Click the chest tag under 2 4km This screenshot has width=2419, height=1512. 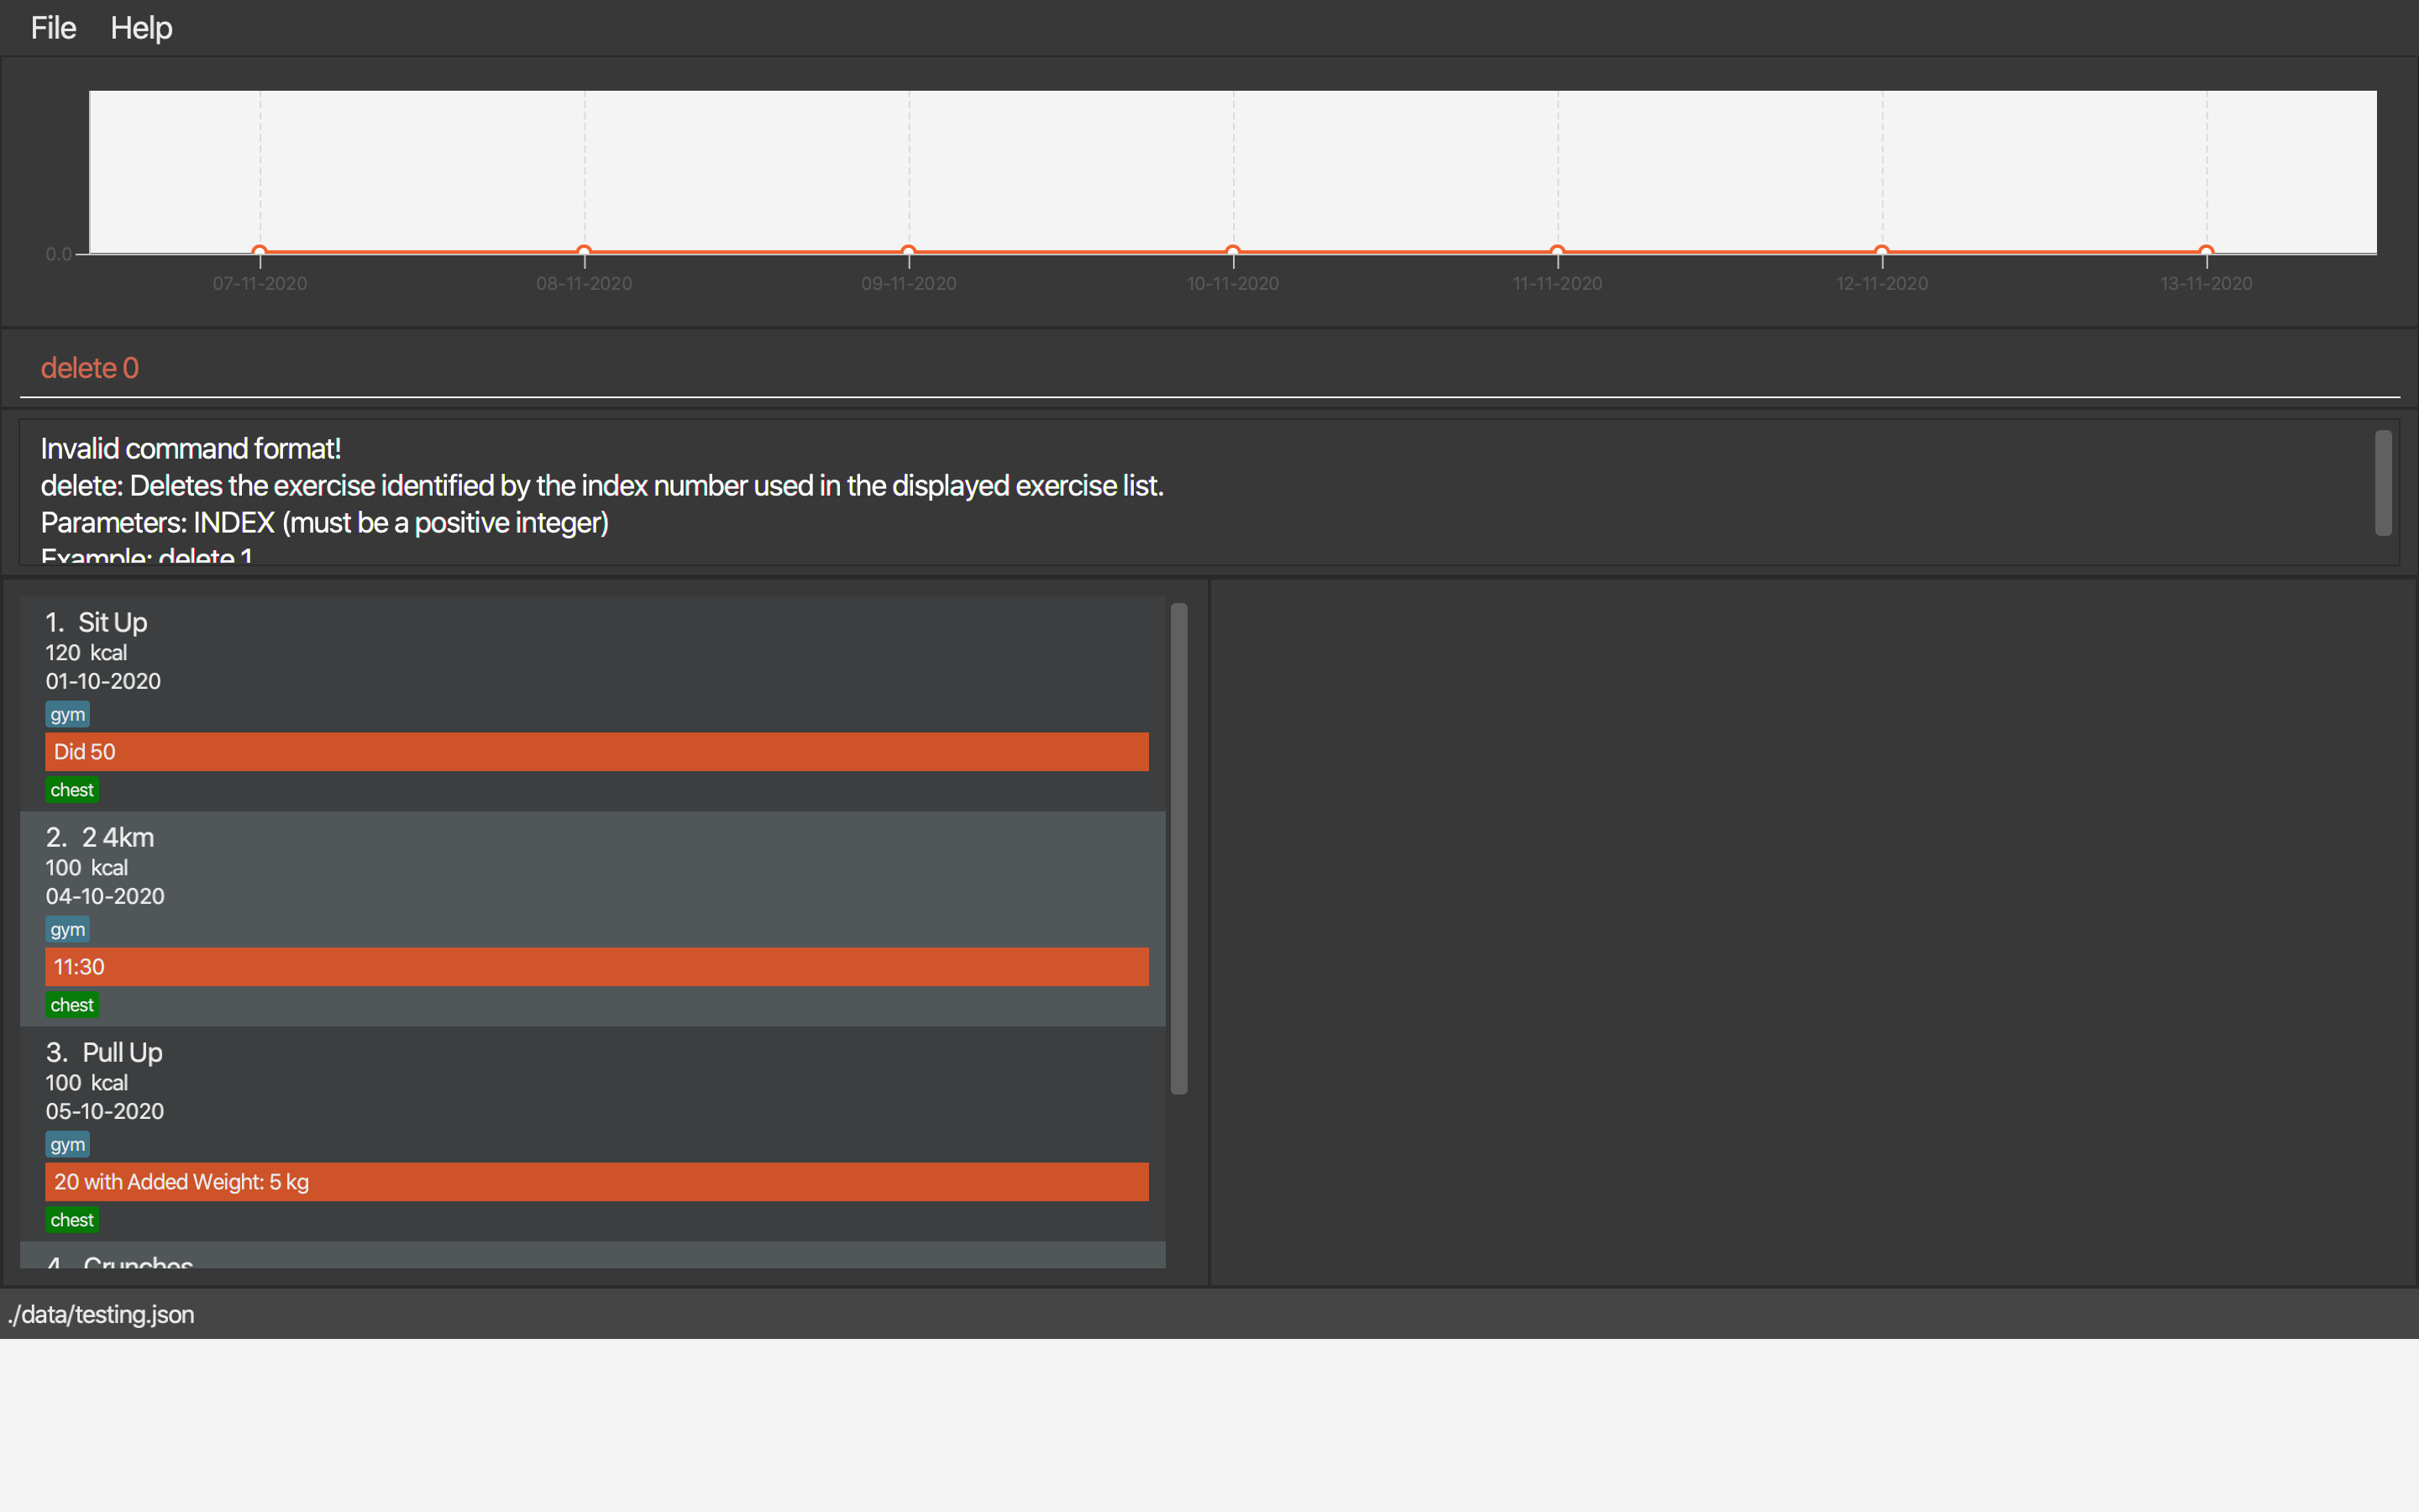[x=72, y=1005]
